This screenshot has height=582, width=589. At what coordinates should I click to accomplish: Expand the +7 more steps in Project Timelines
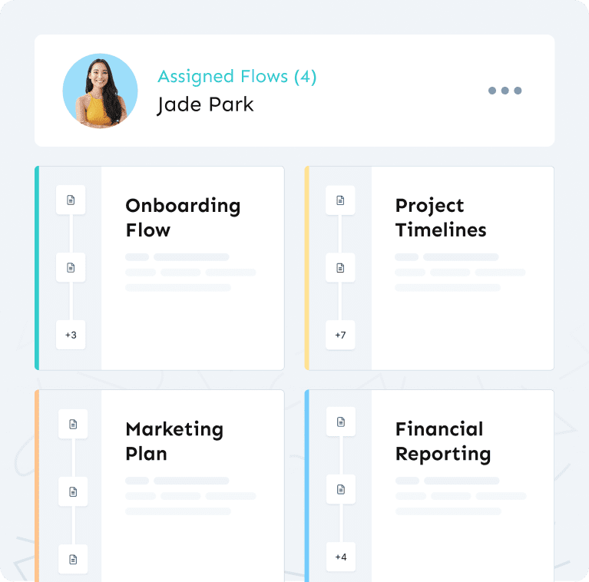[x=340, y=335]
